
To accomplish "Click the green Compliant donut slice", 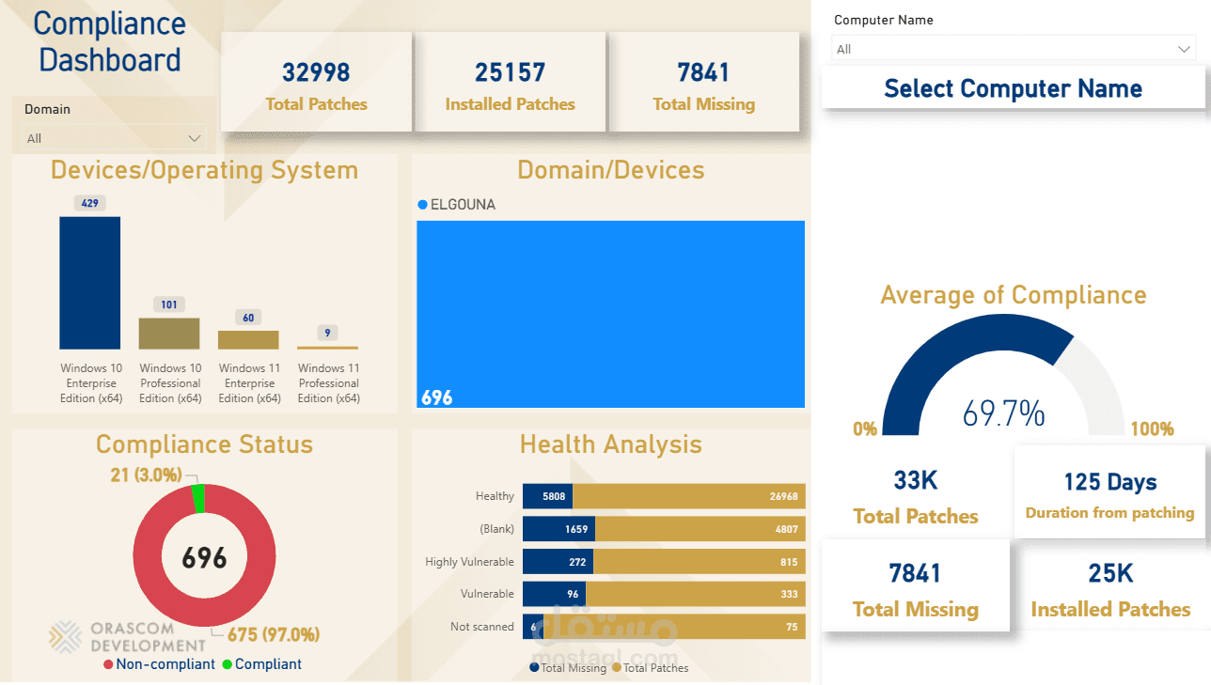I will click(x=197, y=498).
